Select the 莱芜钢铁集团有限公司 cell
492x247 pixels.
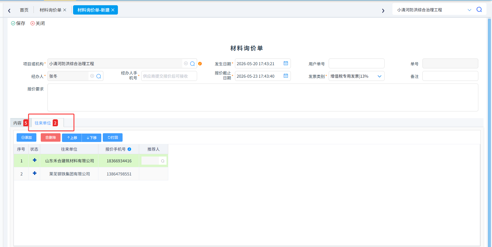coord(69,174)
